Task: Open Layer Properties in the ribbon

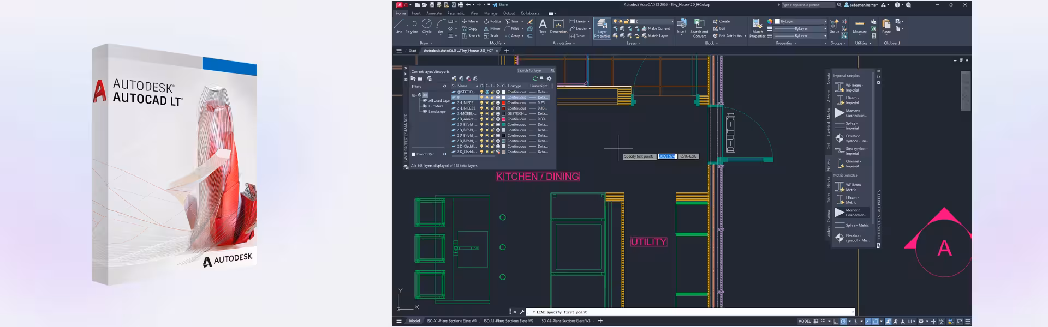Action: coord(602,28)
